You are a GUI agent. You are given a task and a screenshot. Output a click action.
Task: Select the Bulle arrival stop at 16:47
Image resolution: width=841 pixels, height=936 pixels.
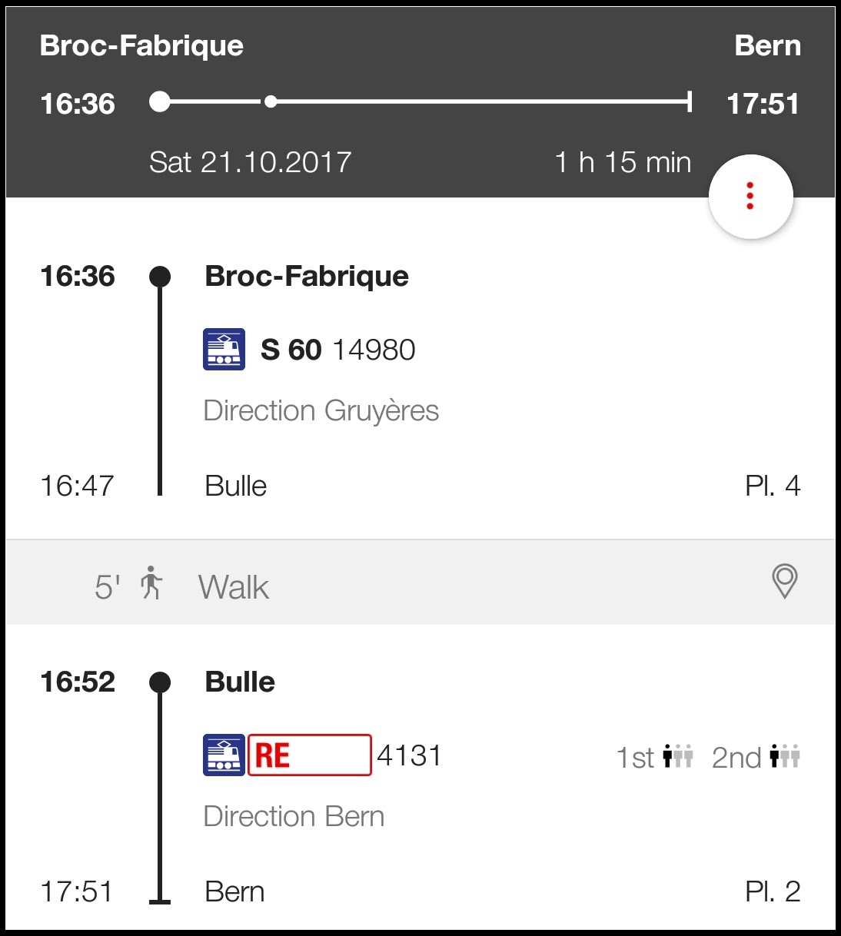coord(235,486)
